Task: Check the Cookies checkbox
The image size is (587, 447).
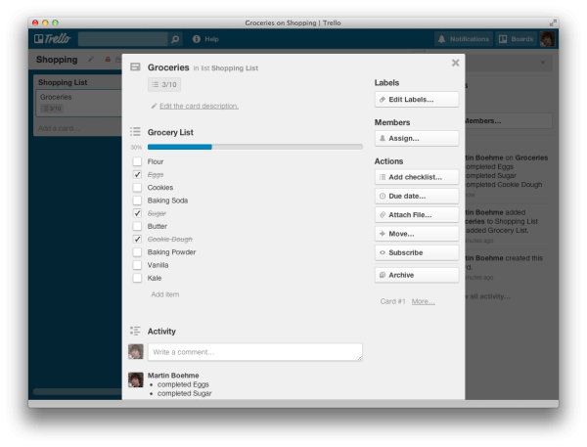Action: tap(137, 187)
